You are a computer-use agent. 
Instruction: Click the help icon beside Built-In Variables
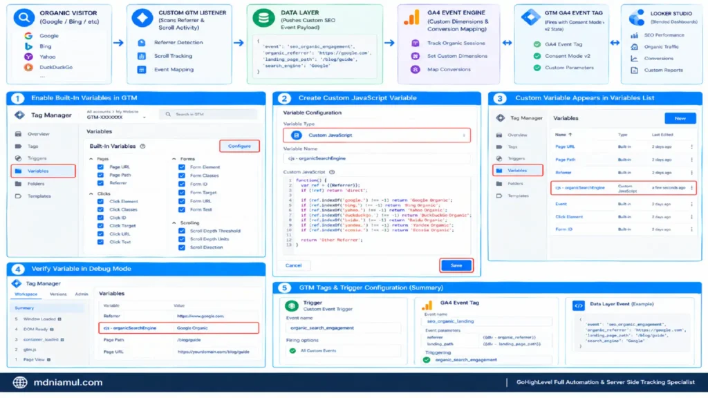tap(142, 146)
